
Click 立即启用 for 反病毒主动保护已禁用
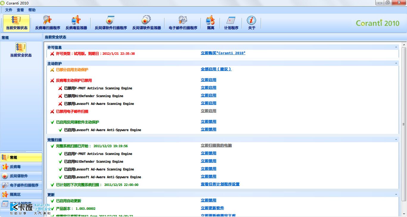point(209,80)
